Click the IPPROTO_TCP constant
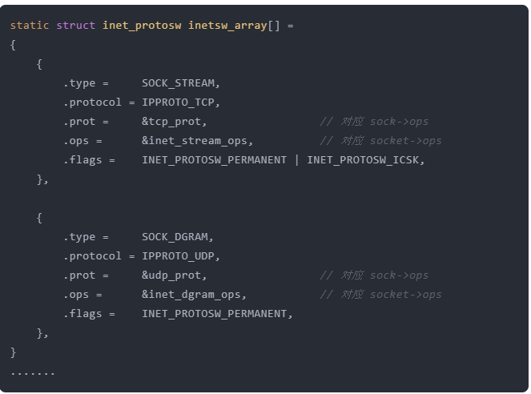Viewport: 531px width, 394px height. pyautogui.click(x=180, y=103)
